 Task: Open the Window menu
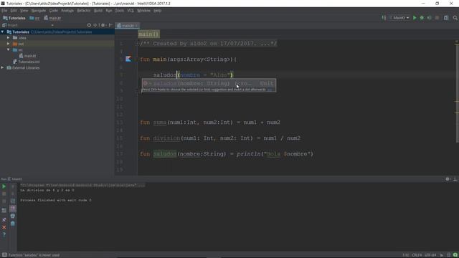(143, 11)
